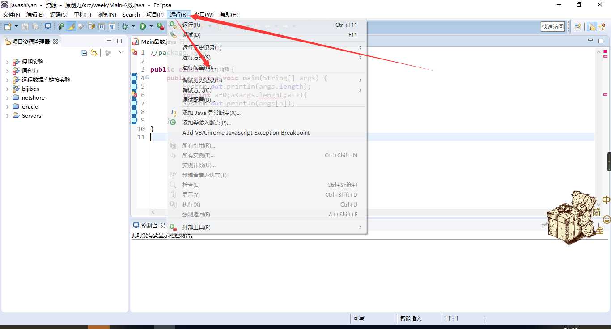Click the 快速访问 quick access field
611x329 pixels.
553,27
